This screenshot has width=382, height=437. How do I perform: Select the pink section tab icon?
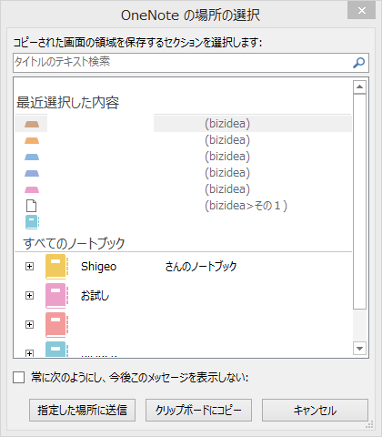[32, 189]
